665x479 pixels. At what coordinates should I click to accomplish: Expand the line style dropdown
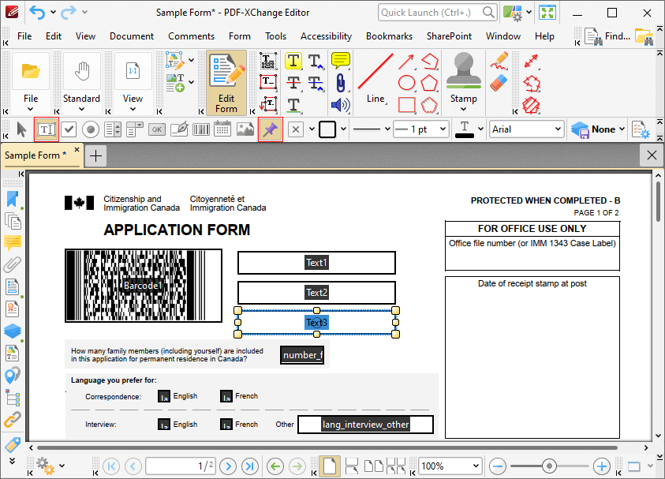(x=387, y=129)
